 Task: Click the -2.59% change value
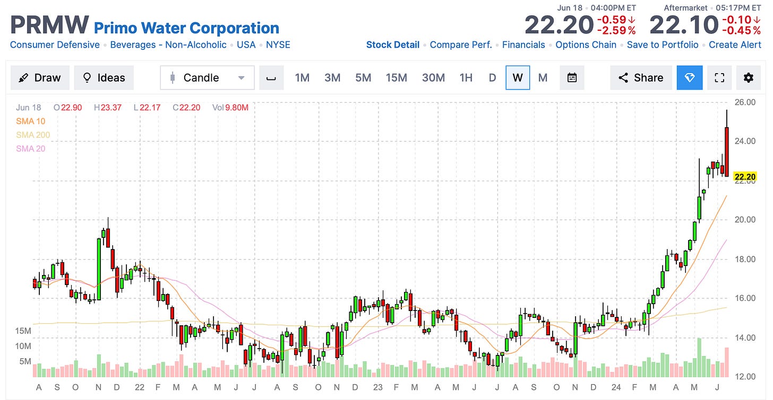point(617,30)
